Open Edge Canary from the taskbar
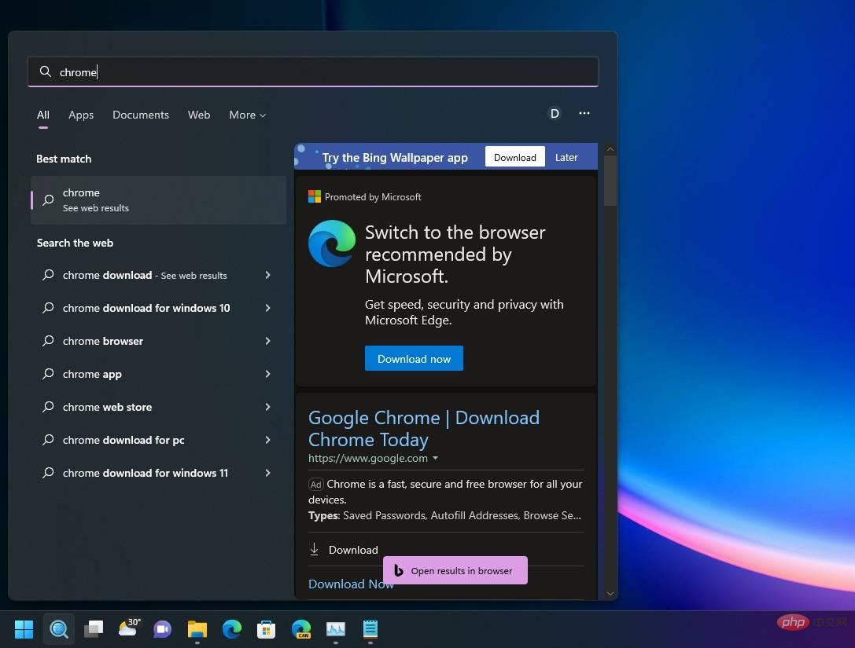This screenshot has height=648, width=855. pos(301,629)
